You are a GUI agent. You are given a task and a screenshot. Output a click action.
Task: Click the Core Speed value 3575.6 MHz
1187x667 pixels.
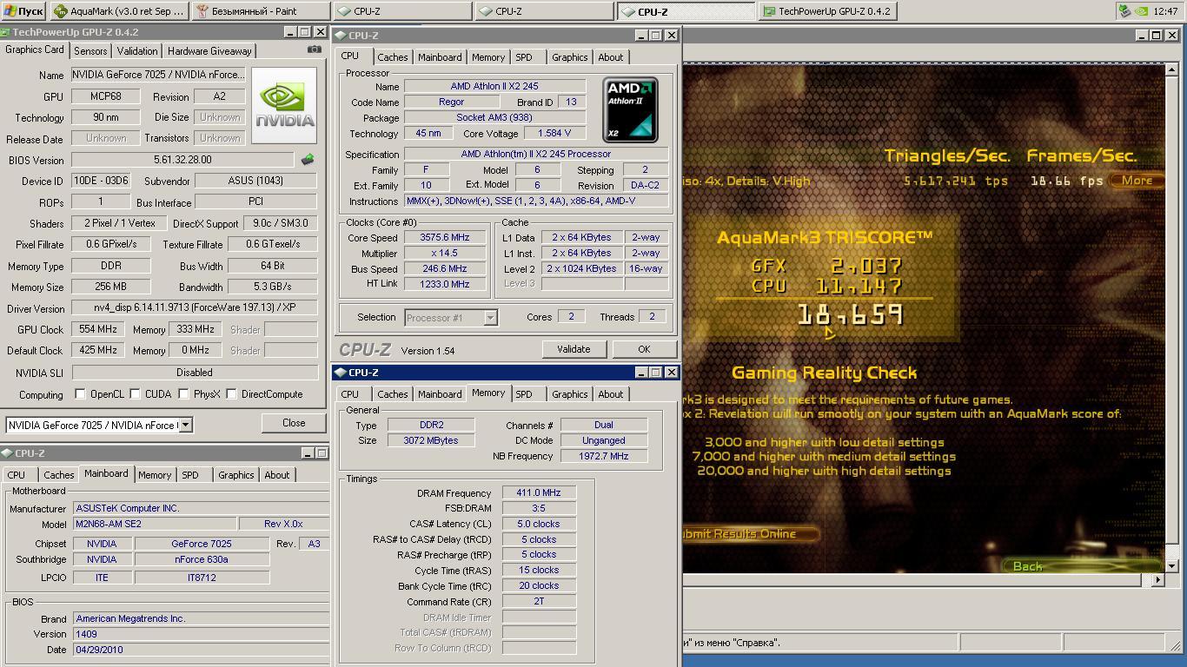click(445, 238)
